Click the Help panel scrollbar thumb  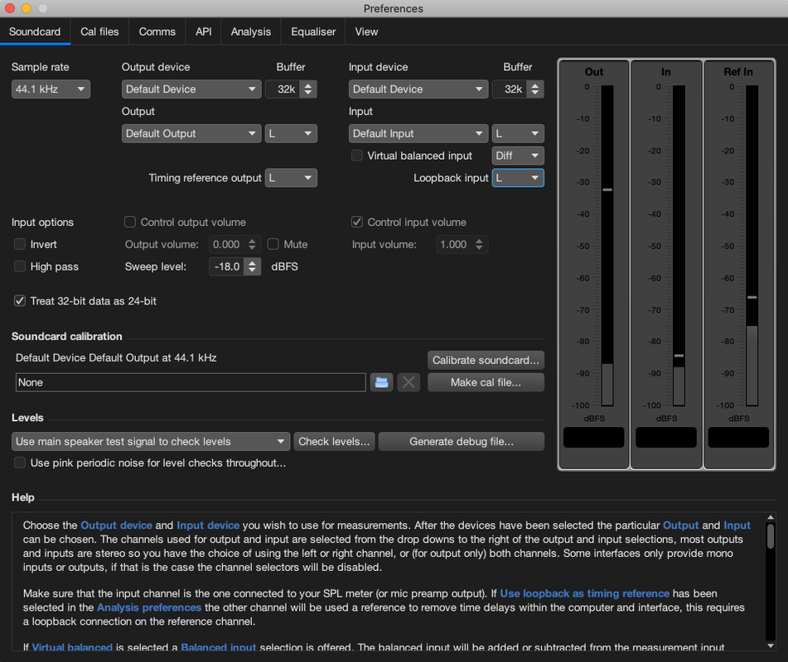tap(771, 536)
